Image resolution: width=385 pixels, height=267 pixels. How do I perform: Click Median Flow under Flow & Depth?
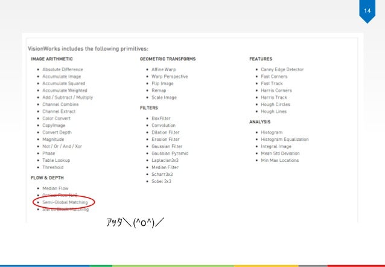(56, 188)
